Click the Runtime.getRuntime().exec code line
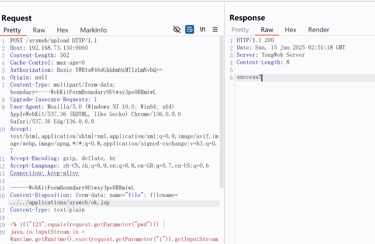Image resolution: width=375 pixels, height=244 pixels. pos(114,239)
